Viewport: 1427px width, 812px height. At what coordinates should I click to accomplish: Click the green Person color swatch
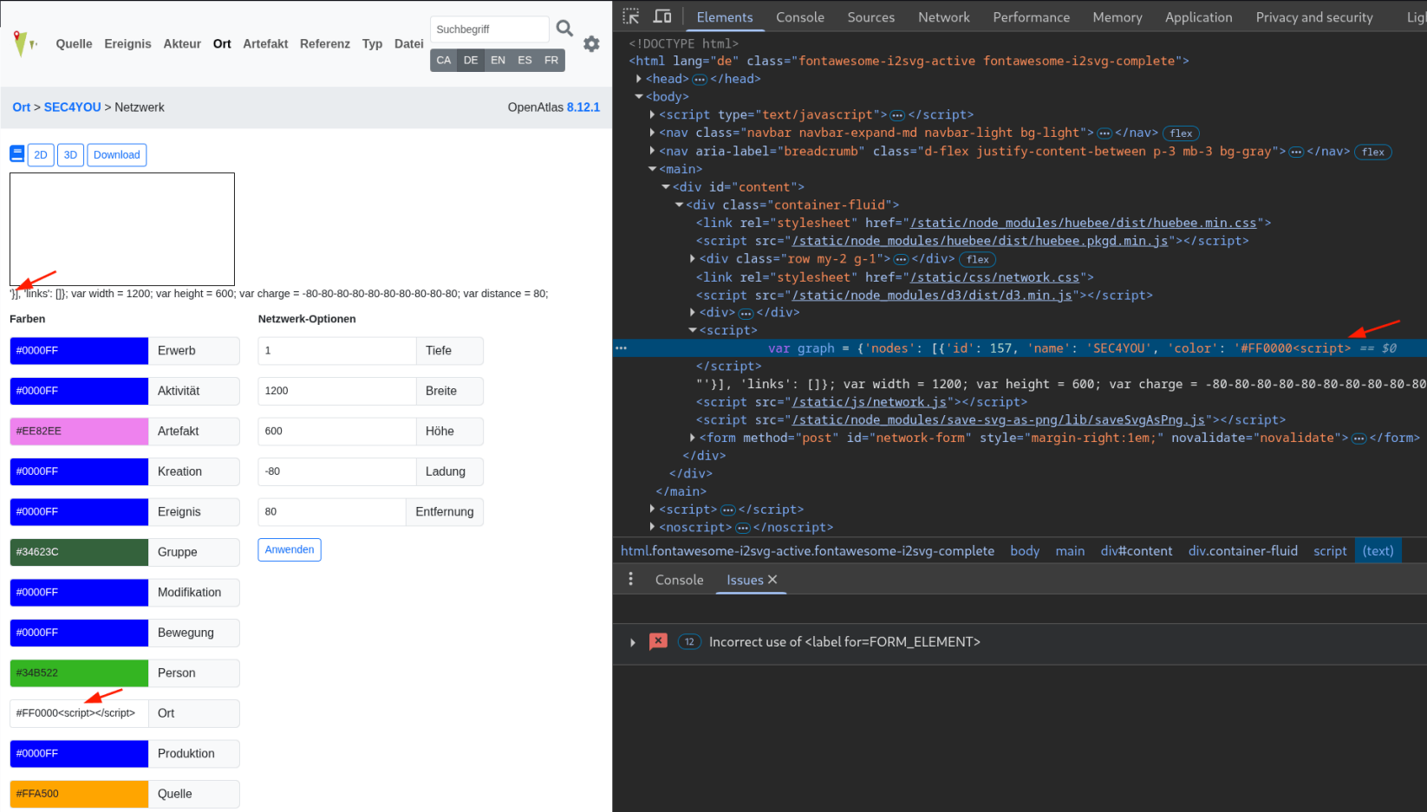click(x=79, y=673)
